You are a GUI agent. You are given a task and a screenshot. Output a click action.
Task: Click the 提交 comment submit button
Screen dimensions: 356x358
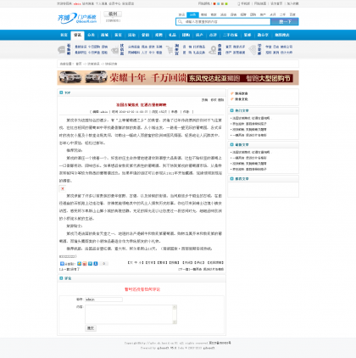click(91, 328)
